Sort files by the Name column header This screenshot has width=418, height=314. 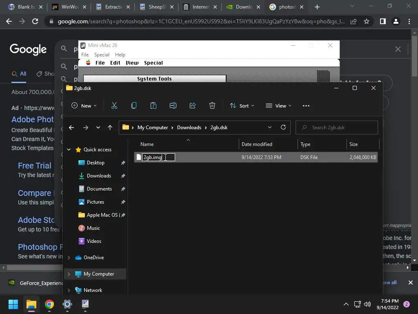tap(147, 144)
